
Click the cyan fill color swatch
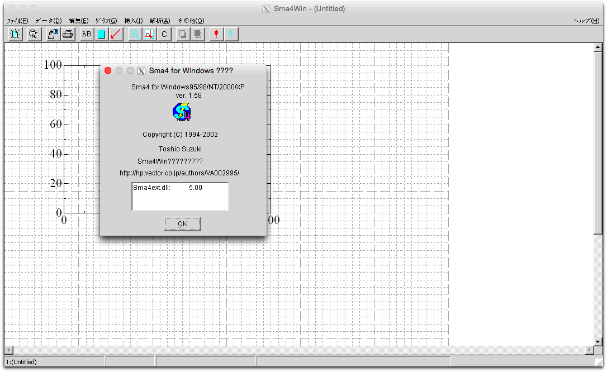point(101,34)
